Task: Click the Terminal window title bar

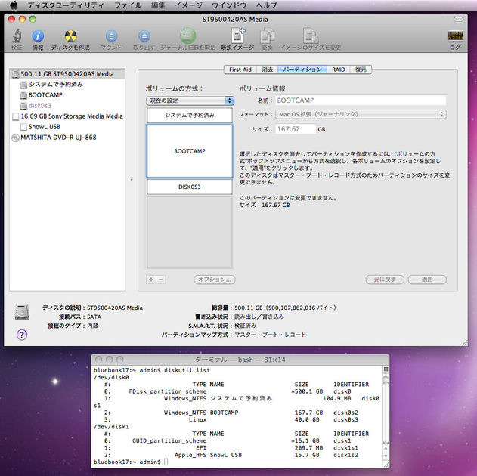Action: pos(240,360)
